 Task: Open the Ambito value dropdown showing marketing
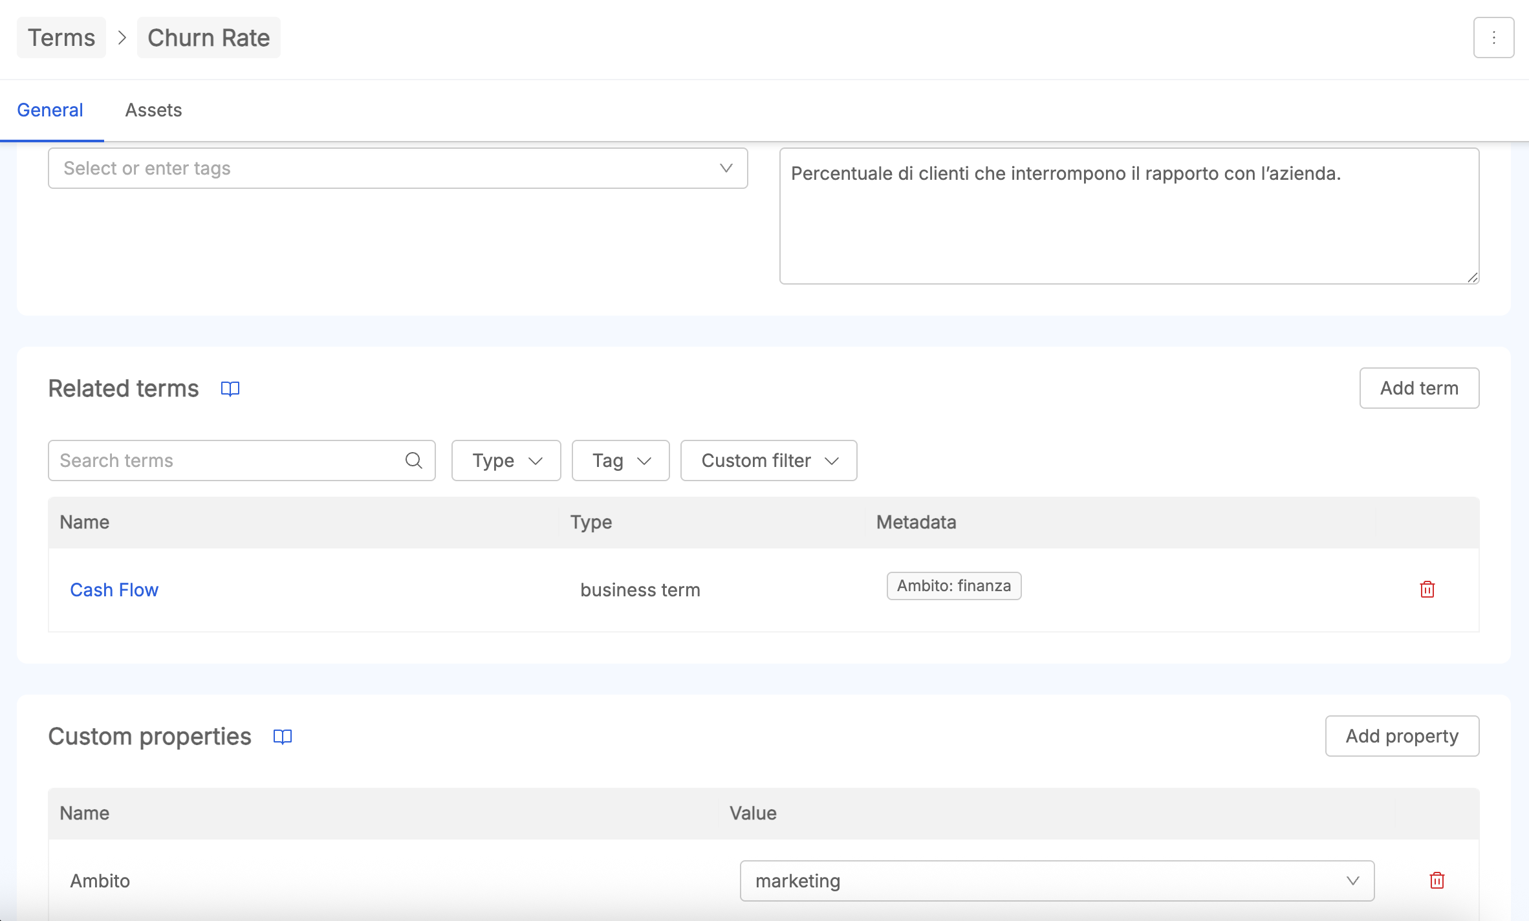(x=1057, y=881)
